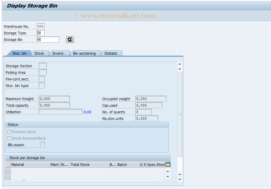Switch to the Stock tab
Screen dimensions: 271x189
(x=40, y=53)
